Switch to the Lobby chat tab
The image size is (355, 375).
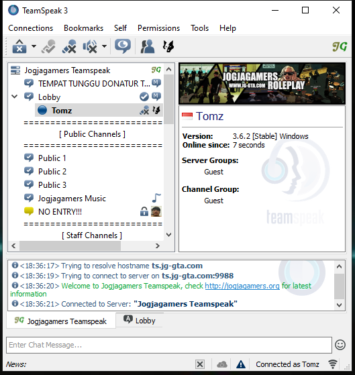[x=139, y=320]
